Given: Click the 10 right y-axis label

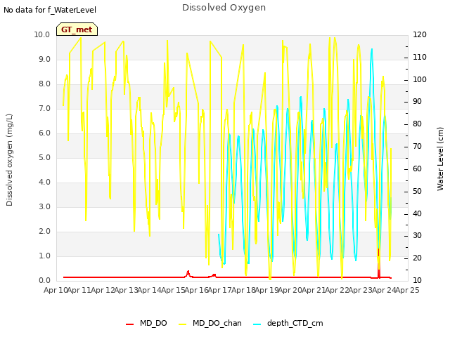Looking at the screenshot, I should (x=417, y=281).
